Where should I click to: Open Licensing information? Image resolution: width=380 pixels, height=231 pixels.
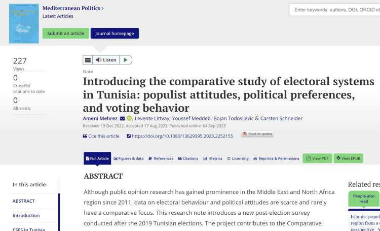(x=238, y=158)
